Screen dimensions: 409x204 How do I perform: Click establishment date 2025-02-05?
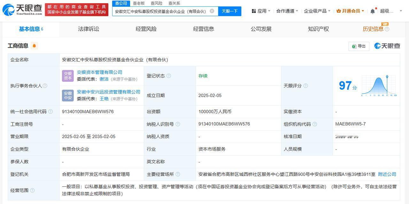pyautogui.click(x=210, y=95)
